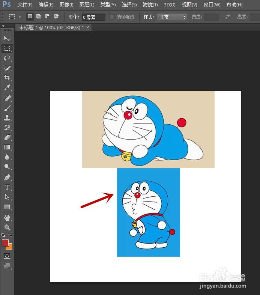Open the 滤镜(T) menu
The width and height of the screenshot is (260, 295).
point(150,5)
